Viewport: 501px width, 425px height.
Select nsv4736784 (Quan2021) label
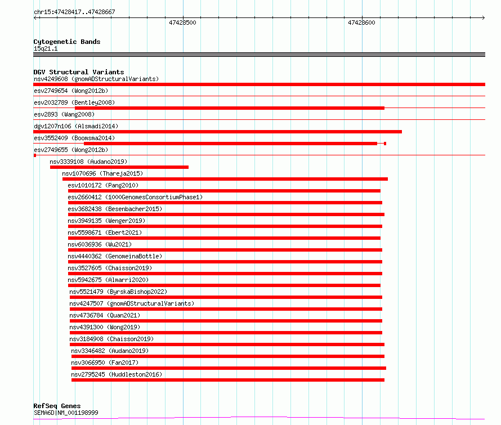pos(105,315)
